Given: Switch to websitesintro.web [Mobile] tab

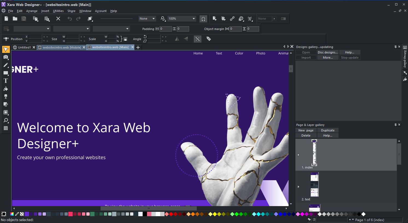Looking at the screenshot, I should tap(62, 47).
